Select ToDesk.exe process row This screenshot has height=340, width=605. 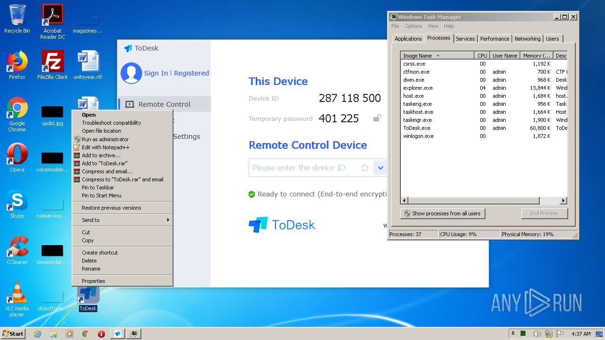tap(484, 128)
